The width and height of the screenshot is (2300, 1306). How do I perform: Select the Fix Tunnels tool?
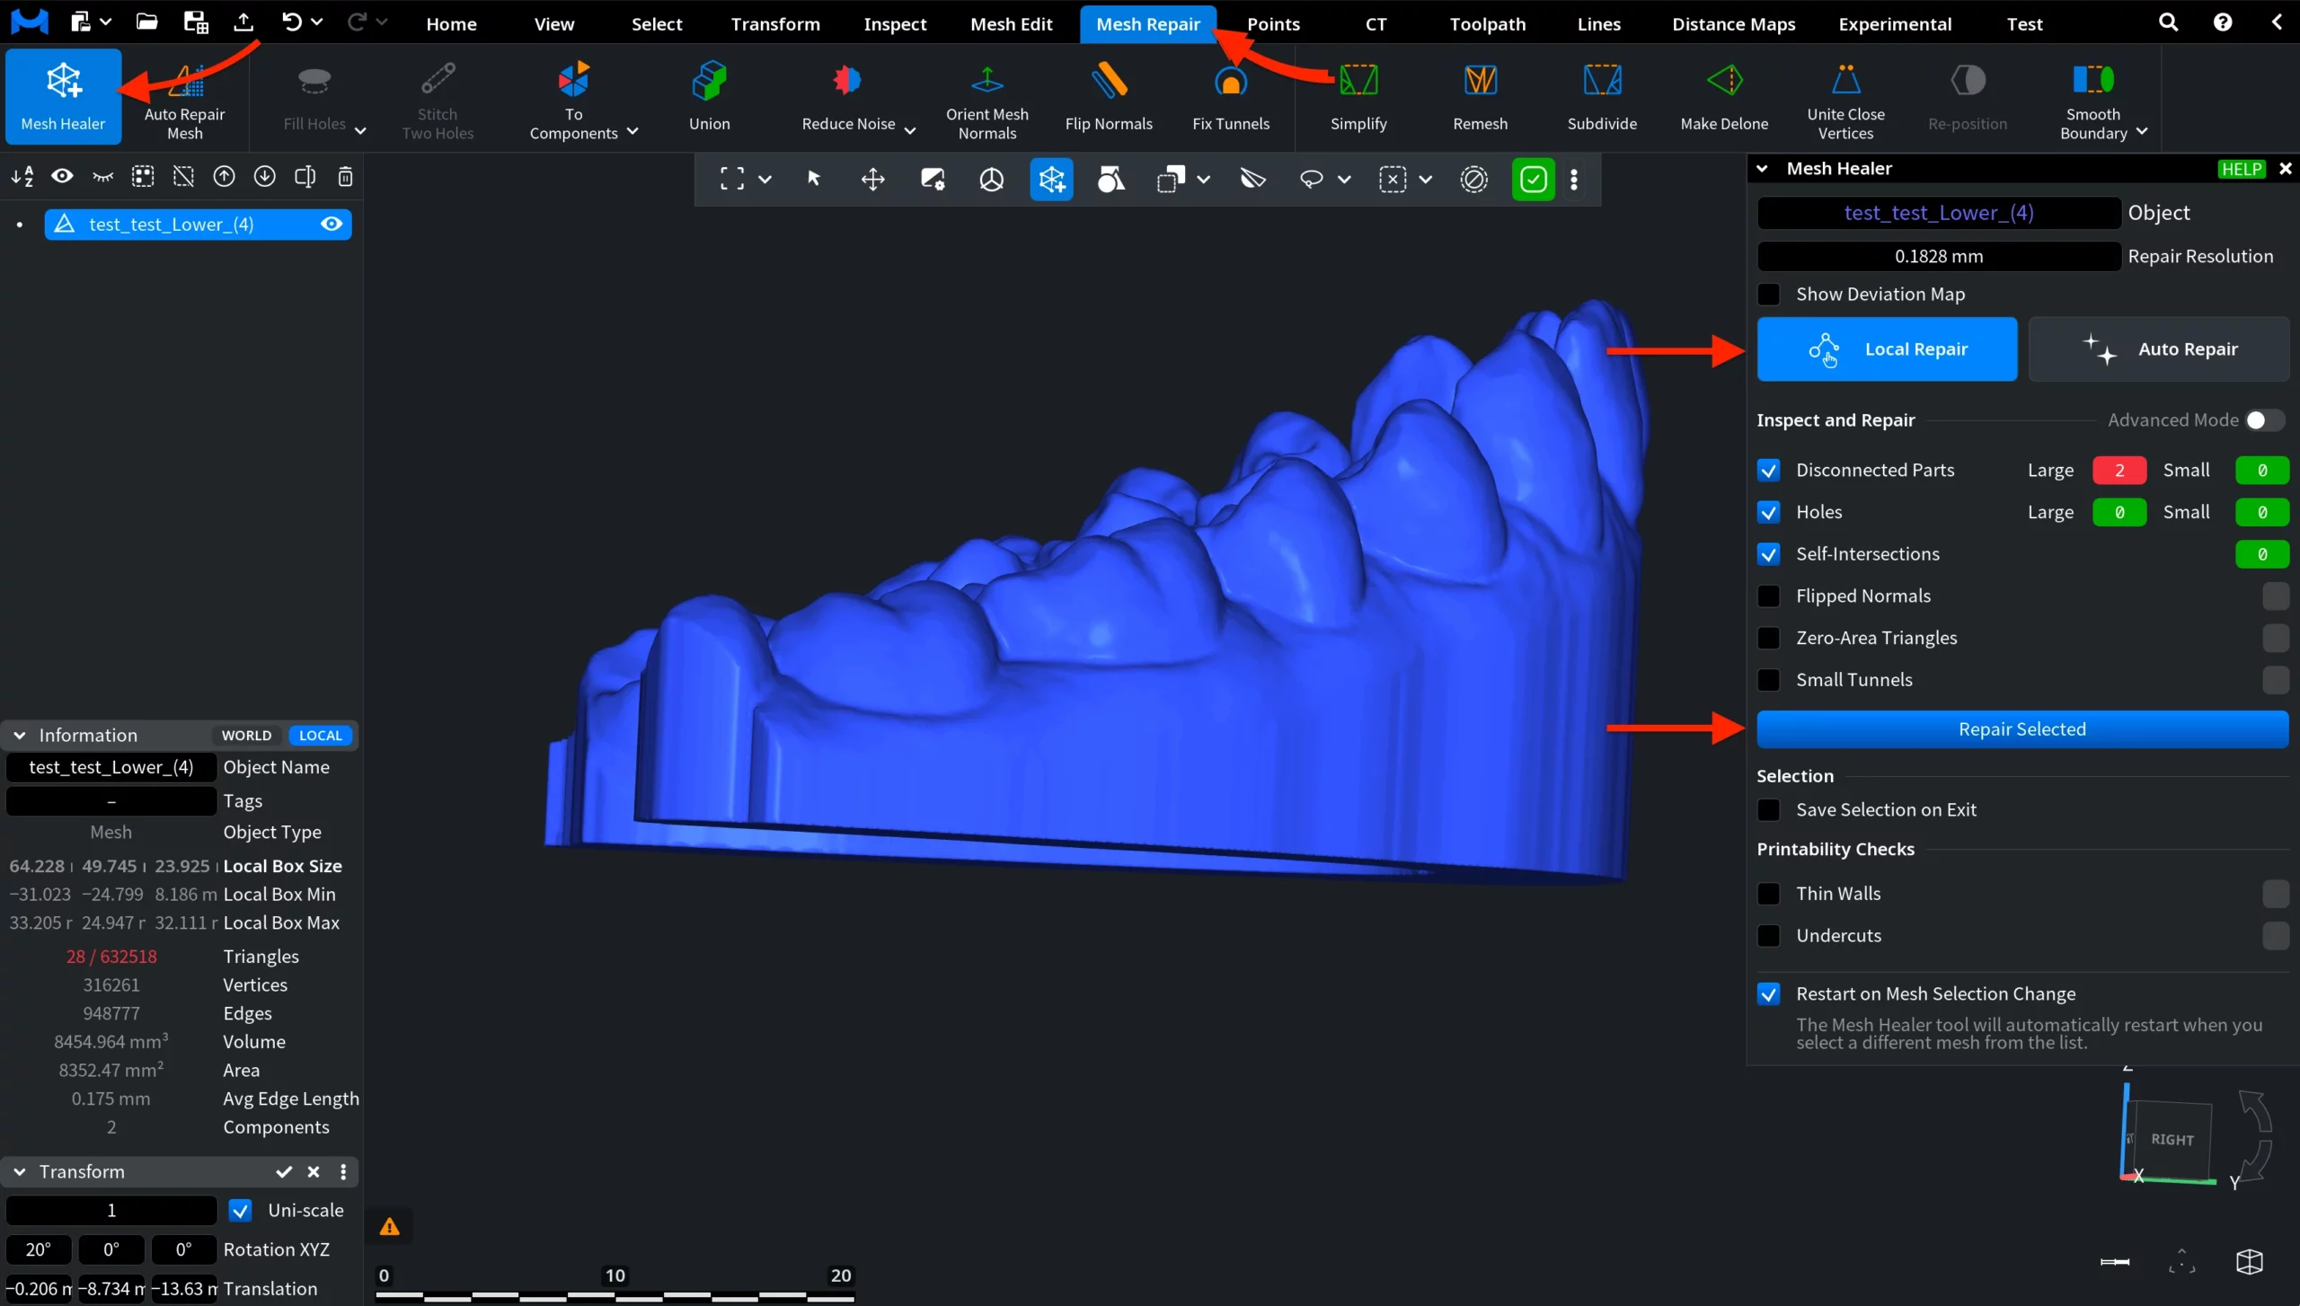[1230, 82]
